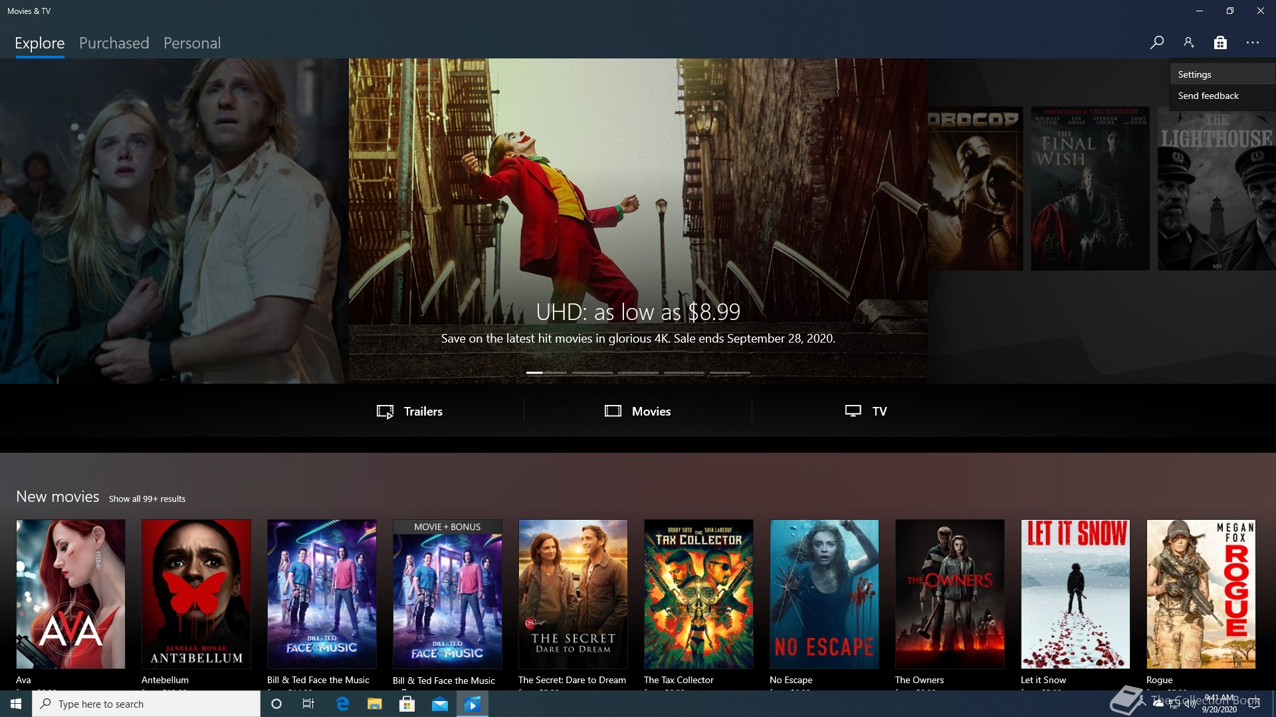Click The Owners title text
Screen dimensions: 1276x717
pos(919,680)
